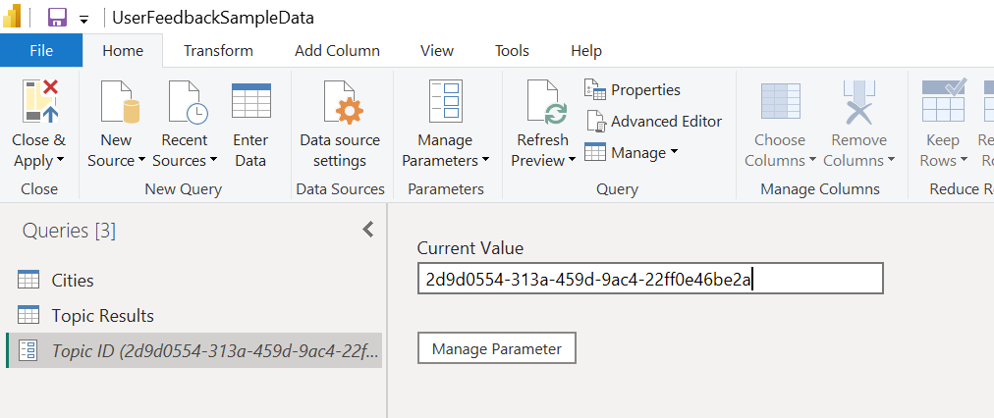994x418 pixels.
Task: Click the Recent Sources icon
Action: click(x=188, y=101)
